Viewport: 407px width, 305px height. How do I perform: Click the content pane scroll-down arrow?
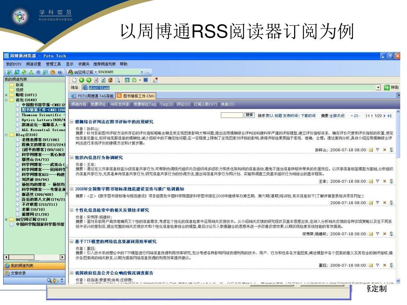point(398,281)
